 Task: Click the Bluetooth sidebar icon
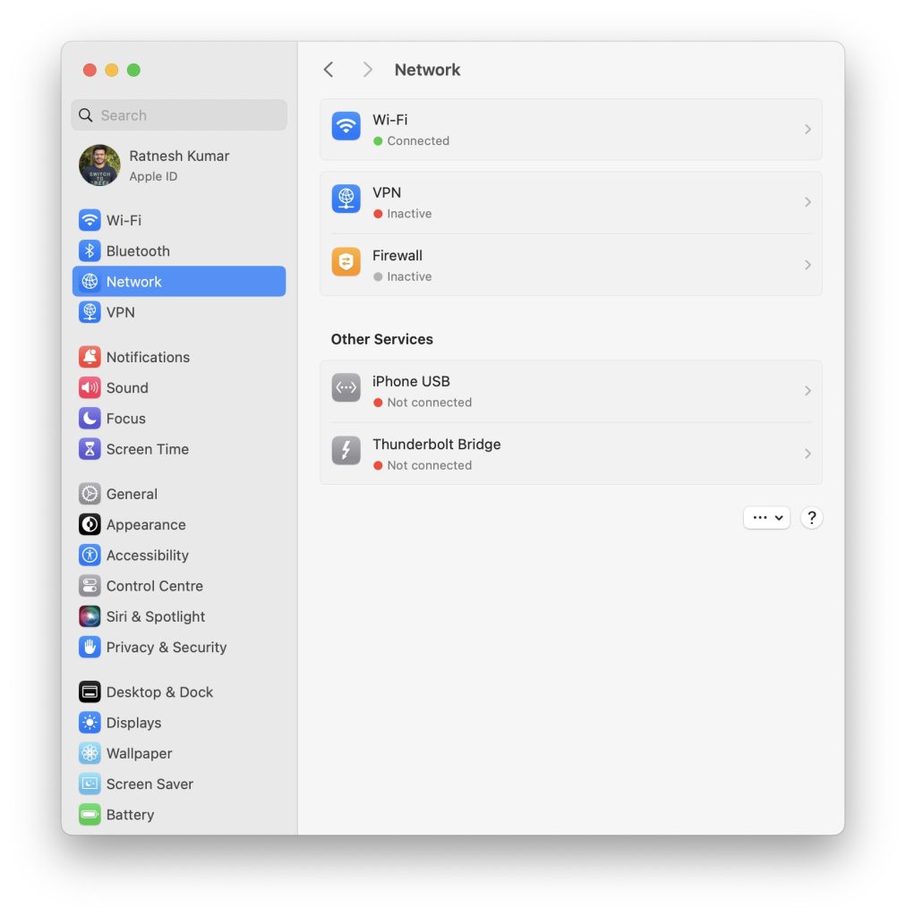tap(90, 251)
